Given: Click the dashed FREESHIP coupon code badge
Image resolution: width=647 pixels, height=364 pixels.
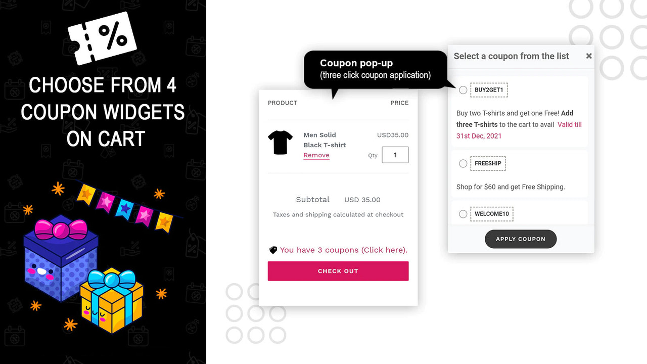Looking at the screenshot, I should coord(488,163).
